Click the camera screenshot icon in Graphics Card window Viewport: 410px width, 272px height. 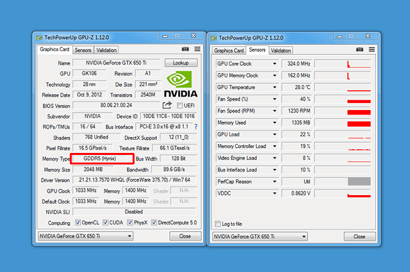[x=185, y=49]
